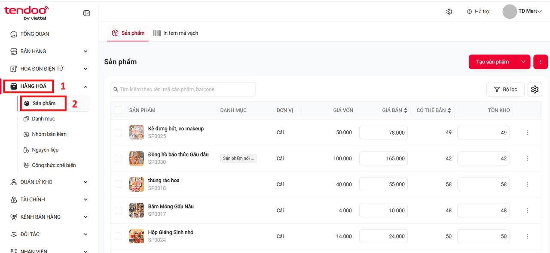Screen dimensions: 550x253
Task: Open the Tạo sản phẩm dropdown arrow
Action: point(523,62)
